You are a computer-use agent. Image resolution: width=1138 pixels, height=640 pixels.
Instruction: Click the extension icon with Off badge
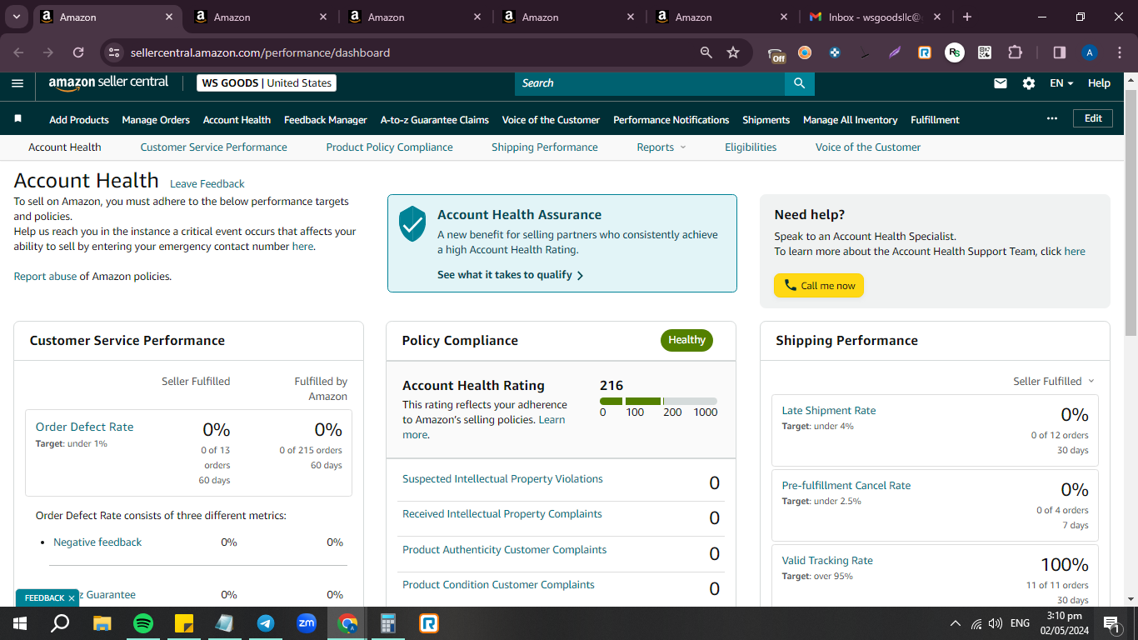point(776,54)
